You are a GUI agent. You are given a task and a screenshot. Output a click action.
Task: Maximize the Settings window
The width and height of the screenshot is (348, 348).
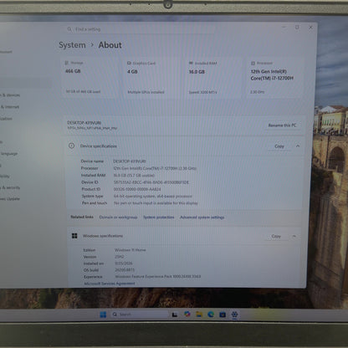[297, 27]
